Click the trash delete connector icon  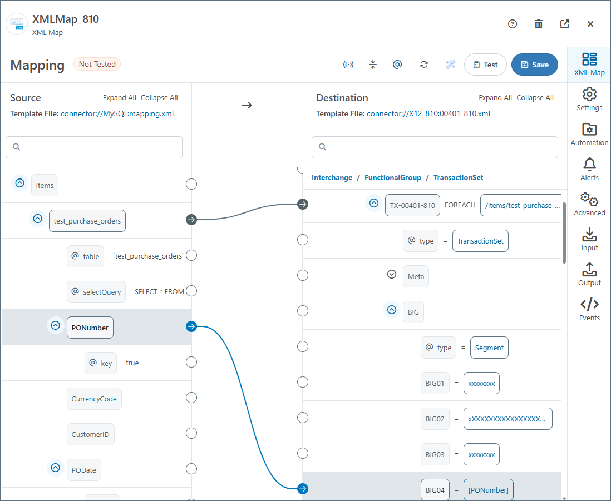click(539, 24)
